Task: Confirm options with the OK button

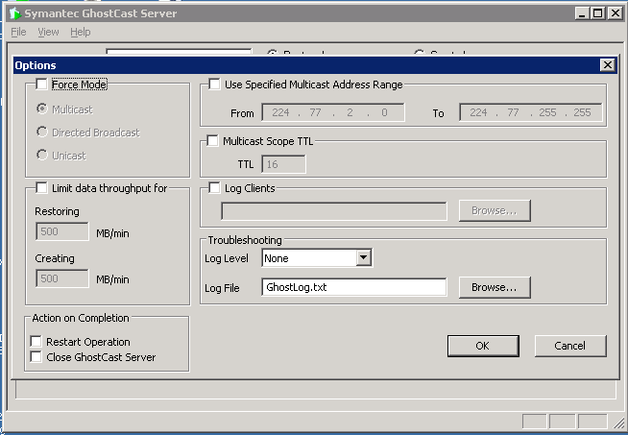Action: (483, 346)
